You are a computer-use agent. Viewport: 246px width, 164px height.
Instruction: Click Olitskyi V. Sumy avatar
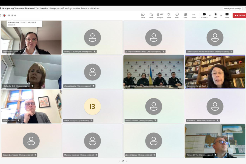coord(92,37)
